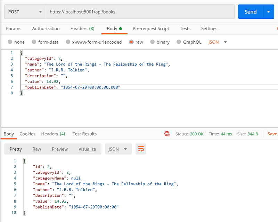This screenshot has width=278, height=222.
Task: Open the Pre-request Script tab
Action: [151, 28]
